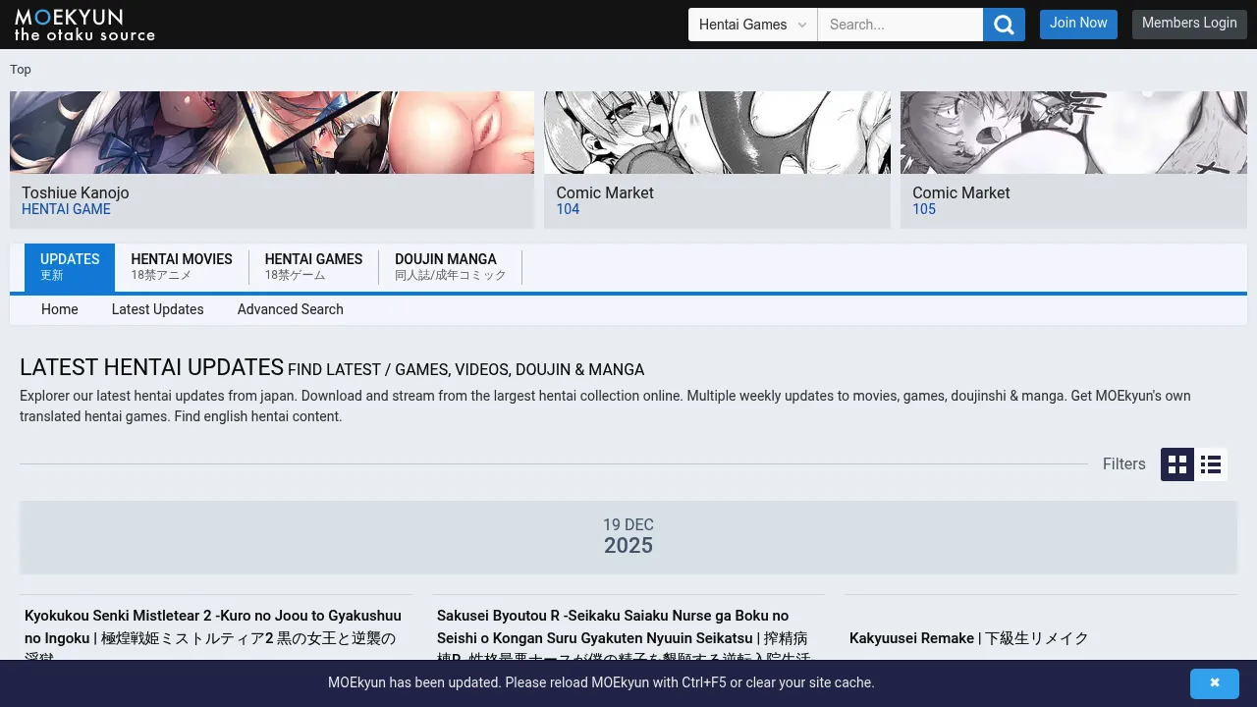Open the Comic Market 104 banner
Viewport: 1257px width, 707px height.
(717, 159)
